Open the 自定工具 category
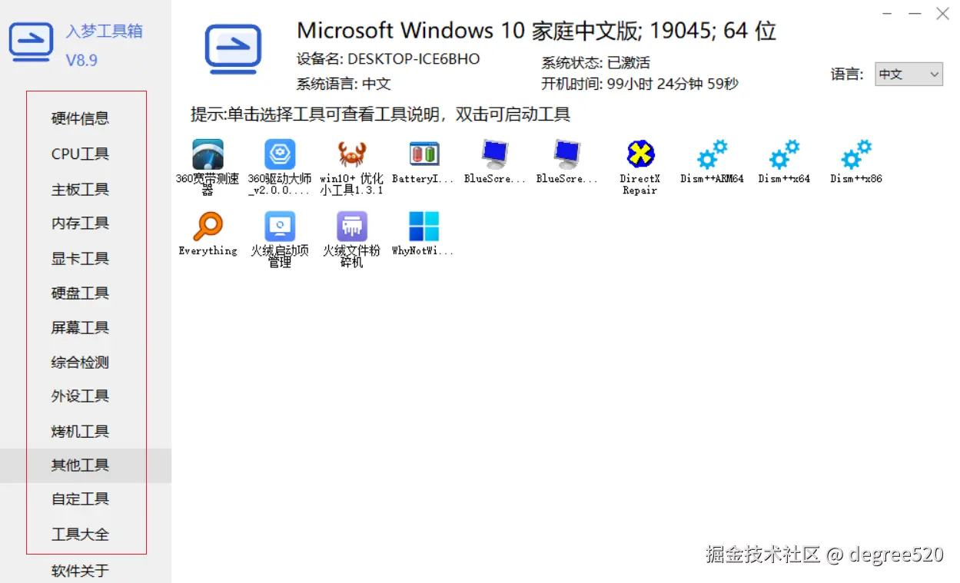960x583 pixels. 80,499
